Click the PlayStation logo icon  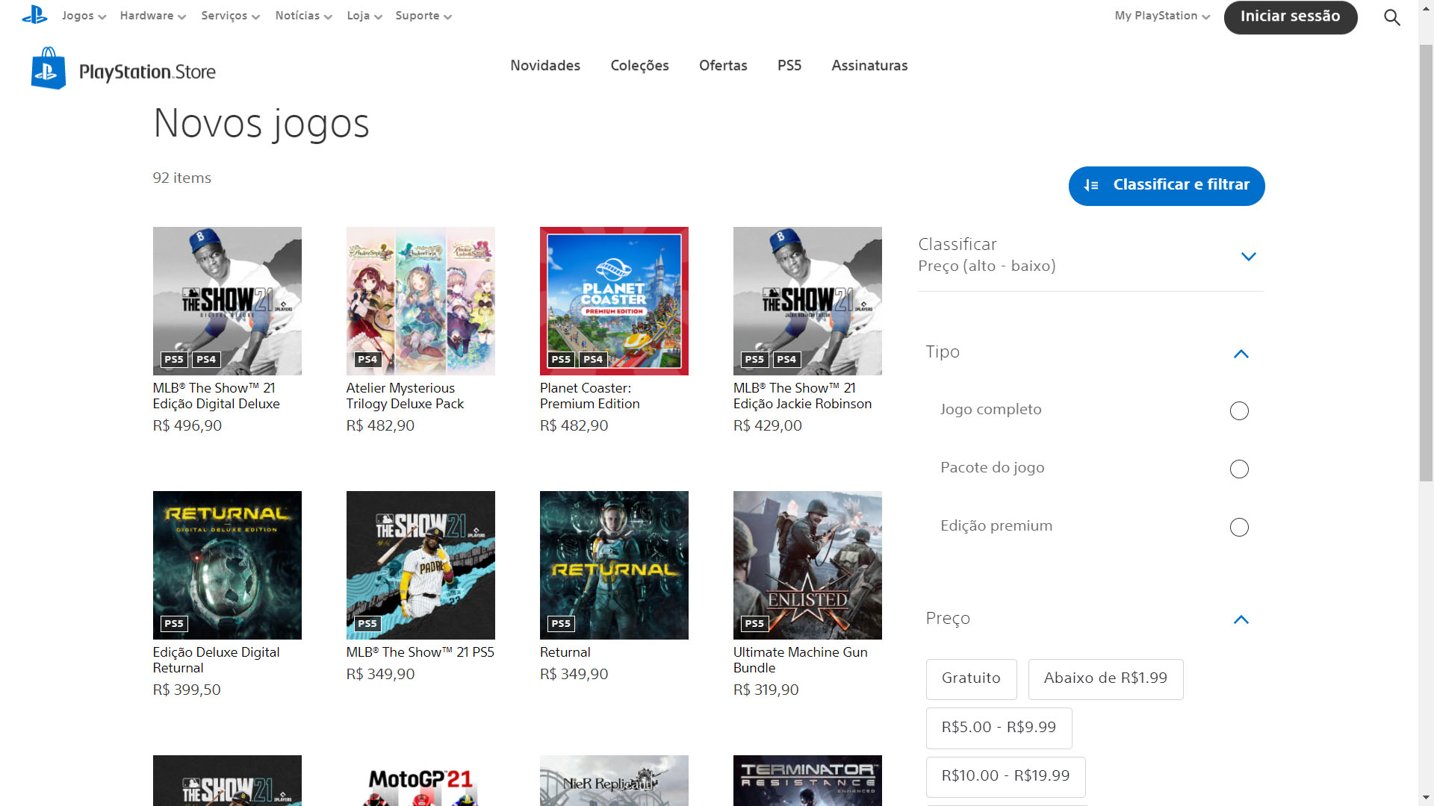point(34,15)
